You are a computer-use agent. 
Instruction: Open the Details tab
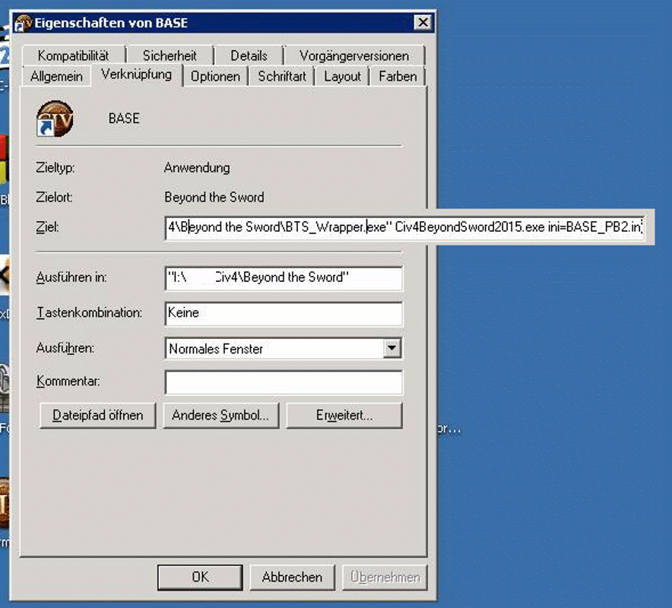pos(249,55)
